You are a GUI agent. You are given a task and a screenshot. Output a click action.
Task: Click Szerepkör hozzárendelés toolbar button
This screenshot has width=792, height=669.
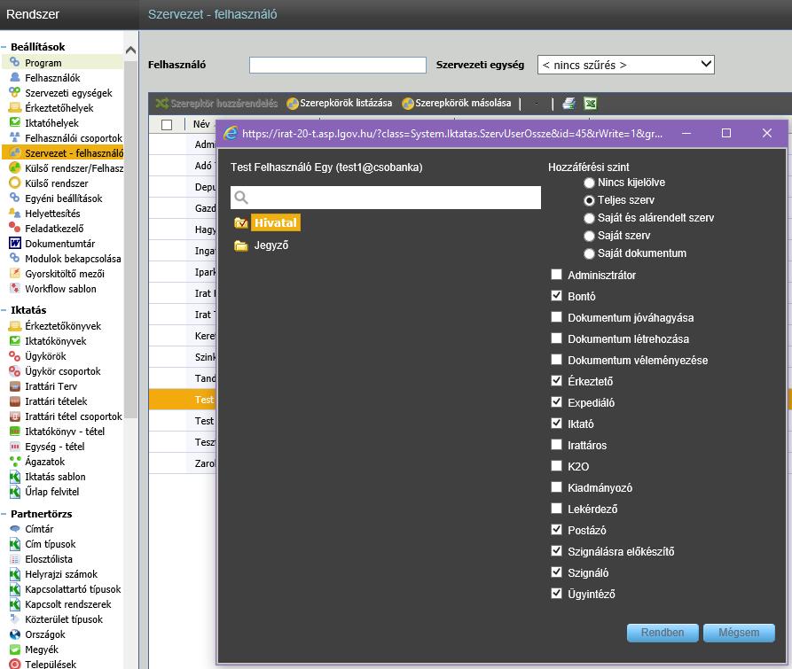pos(216,104)
